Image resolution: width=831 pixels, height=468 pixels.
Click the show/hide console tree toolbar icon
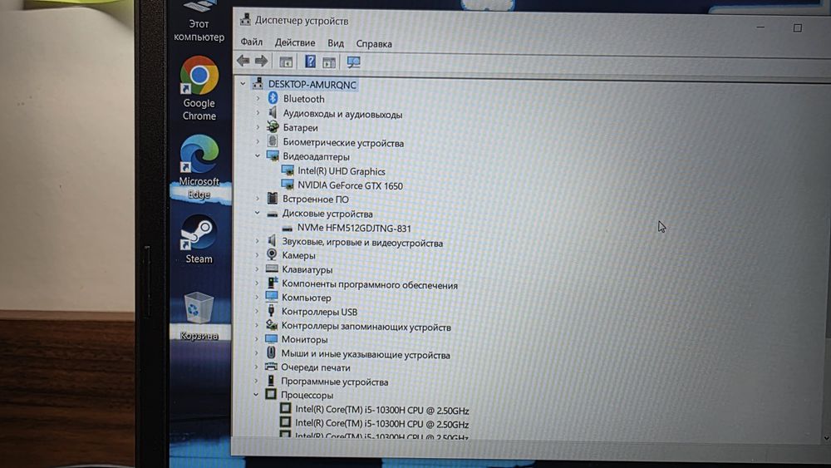[x=286, y=62]
